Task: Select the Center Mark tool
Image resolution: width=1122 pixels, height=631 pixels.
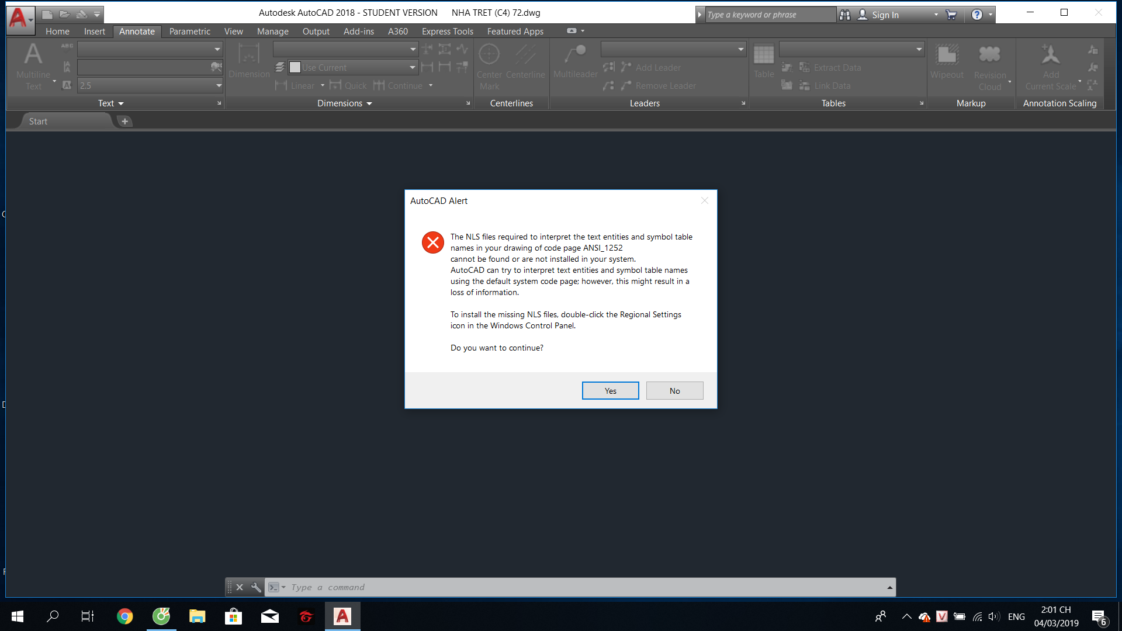Action: [x=489, y=67]
